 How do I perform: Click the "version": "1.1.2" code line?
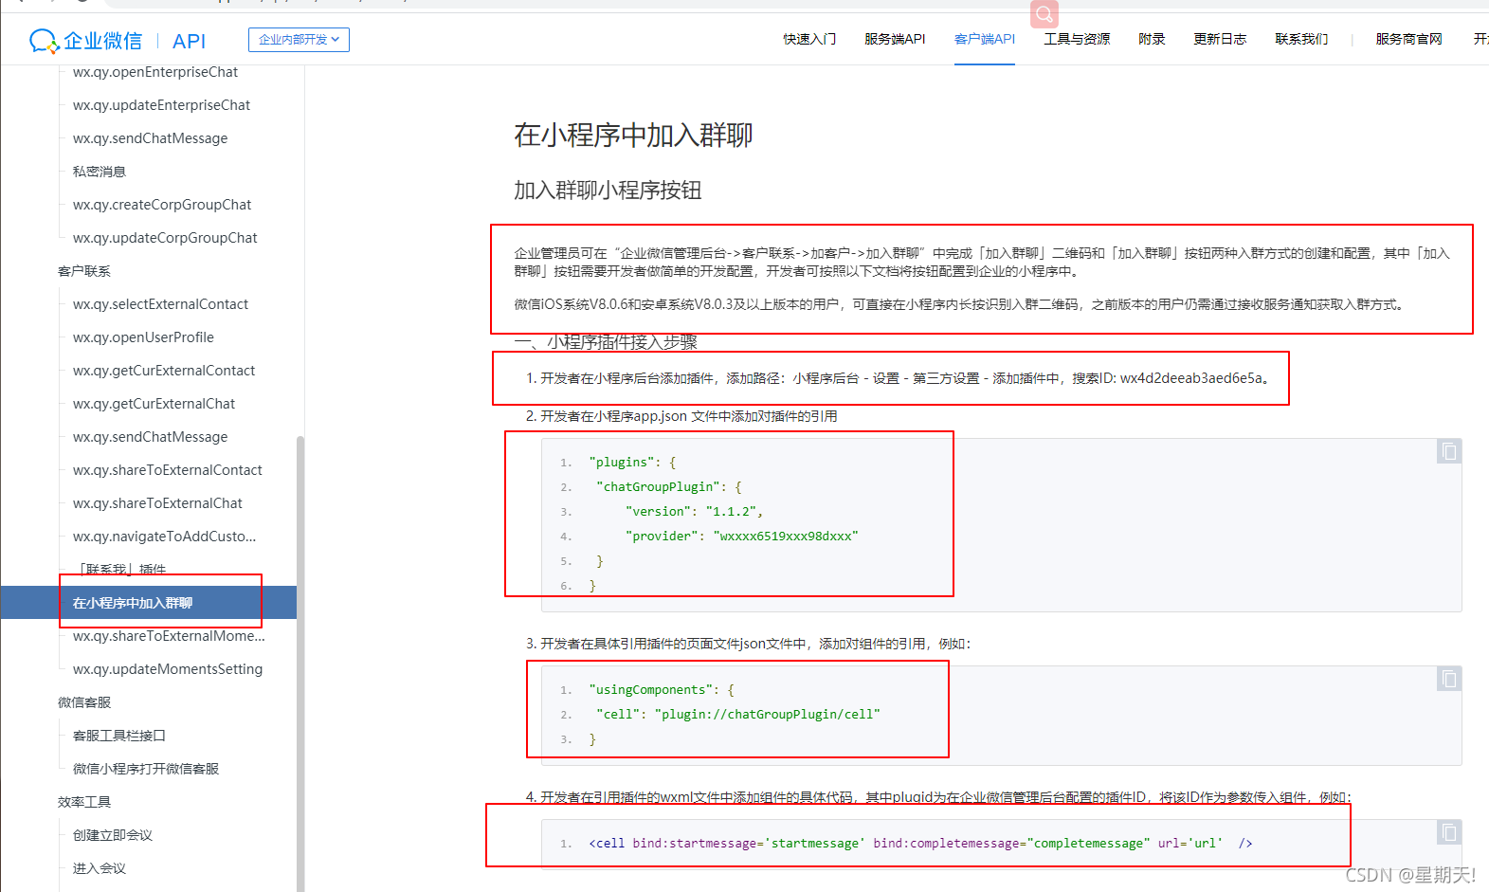pos(694,511)
